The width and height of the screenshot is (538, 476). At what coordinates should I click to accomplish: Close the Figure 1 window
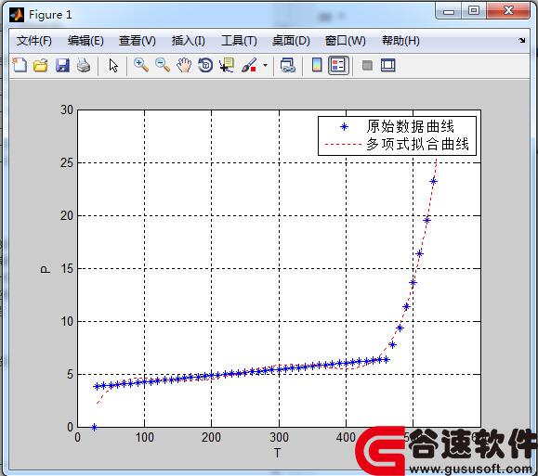click(x=508, y=11)
